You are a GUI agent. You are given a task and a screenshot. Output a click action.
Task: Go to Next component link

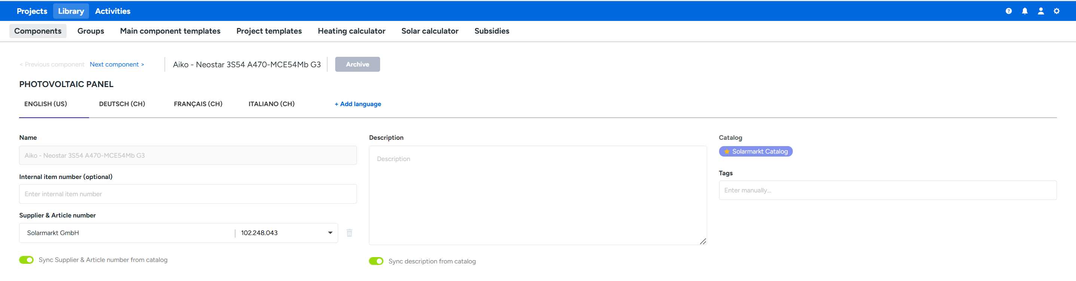pos(116,64)
